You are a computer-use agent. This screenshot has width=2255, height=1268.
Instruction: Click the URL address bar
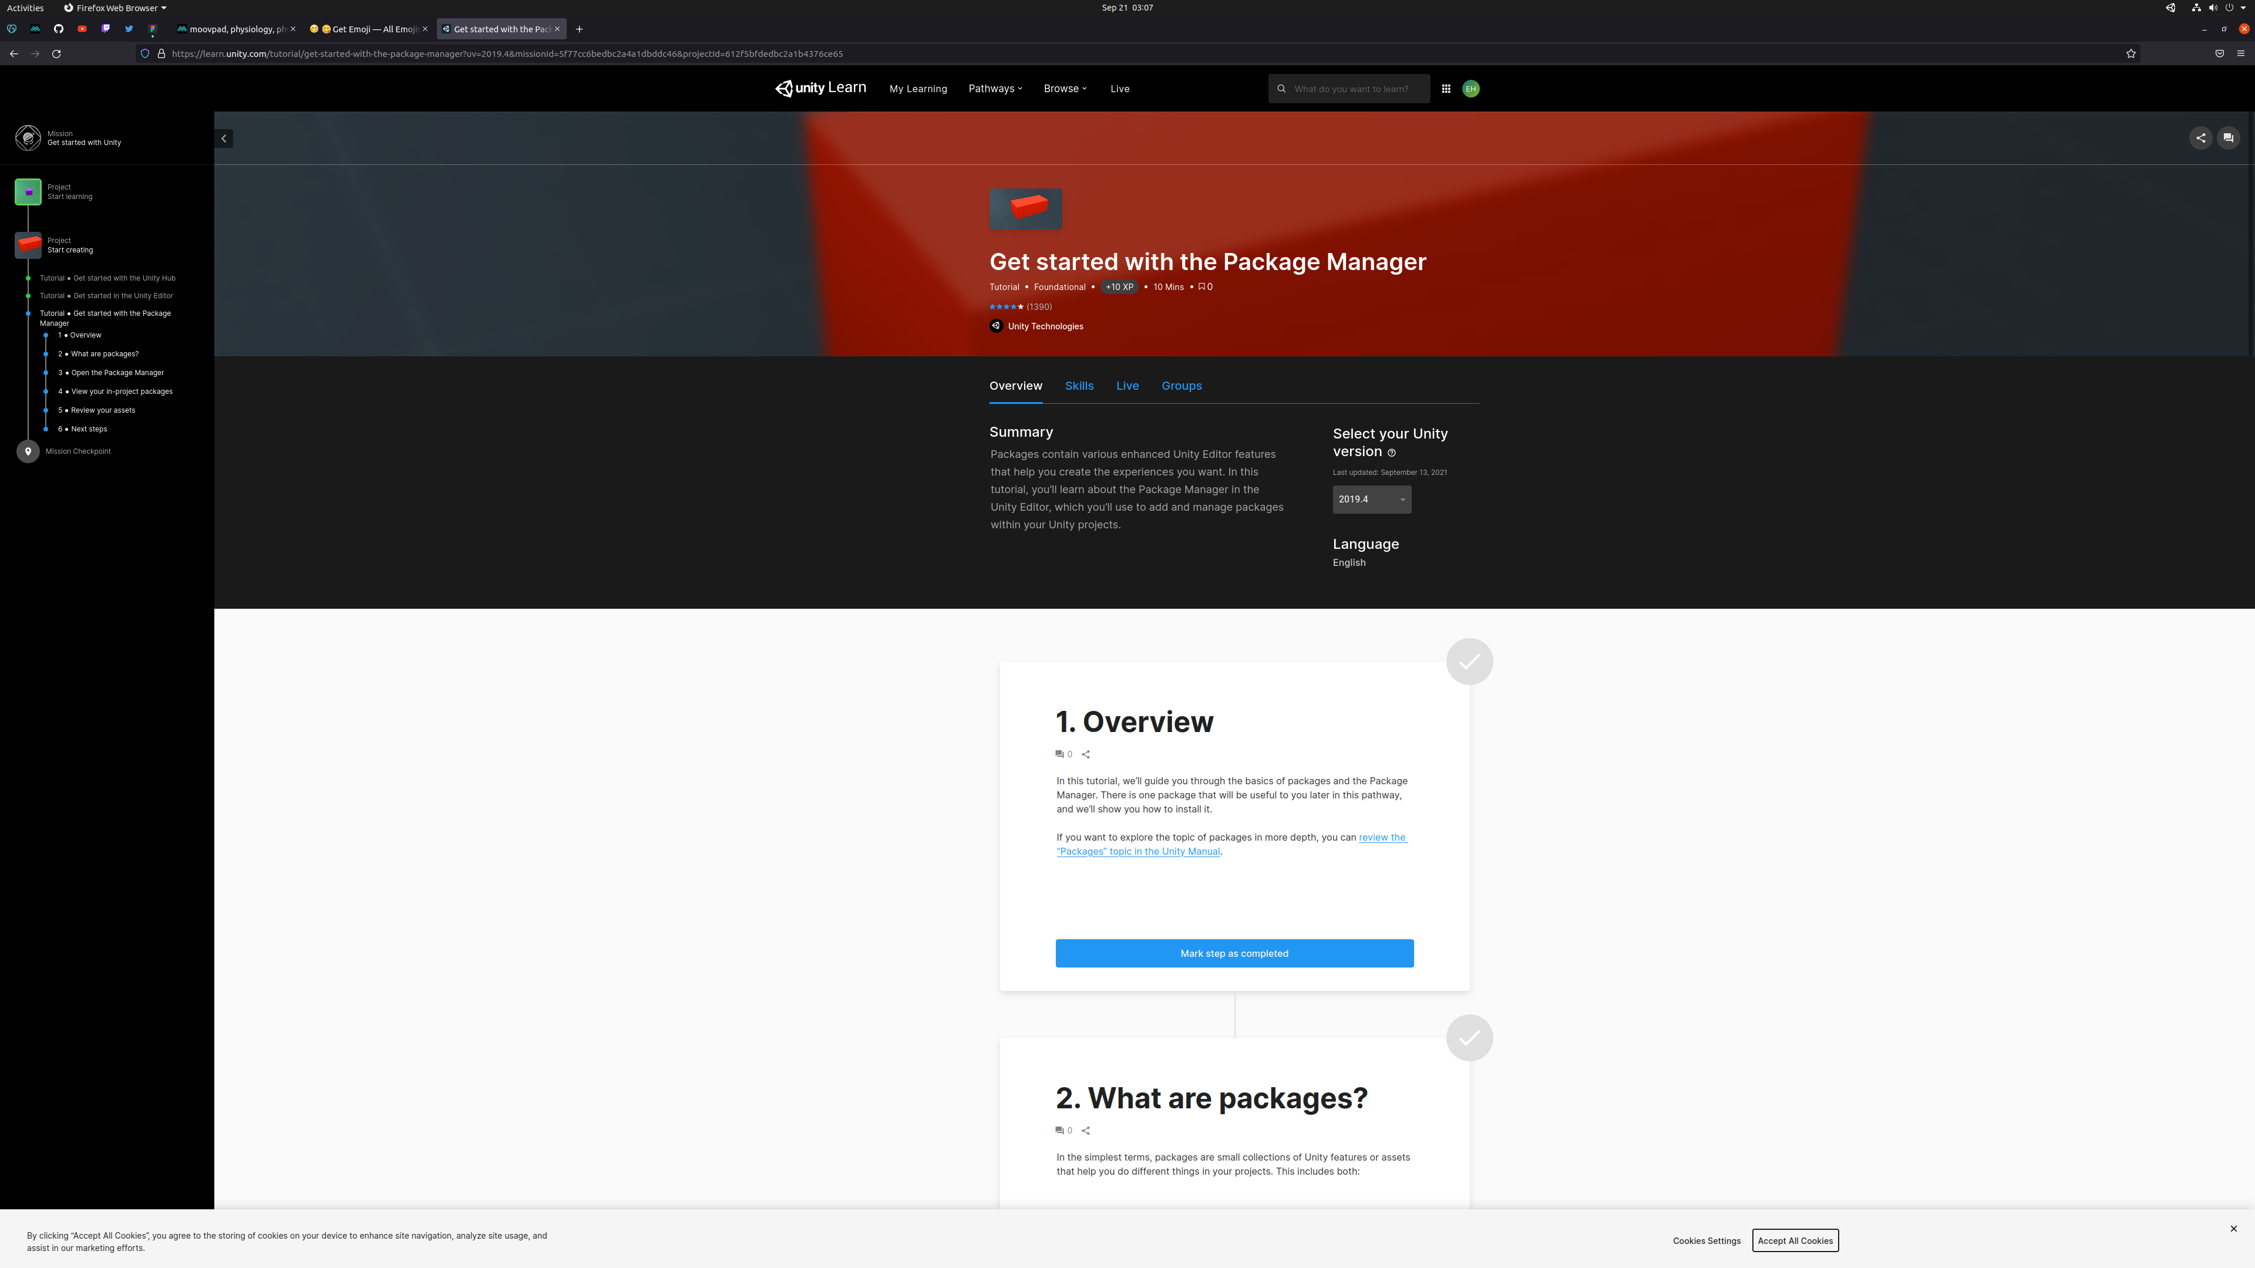(x=1138, y=53)
